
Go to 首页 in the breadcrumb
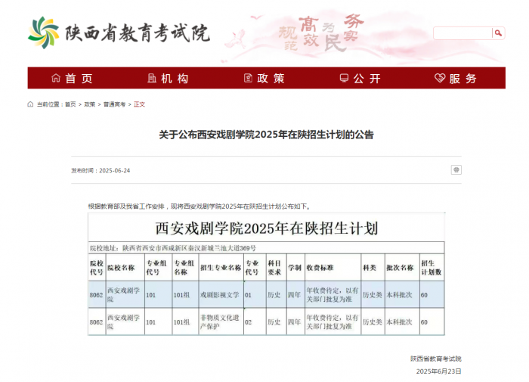pyautogui.click(x=70, y=104)
